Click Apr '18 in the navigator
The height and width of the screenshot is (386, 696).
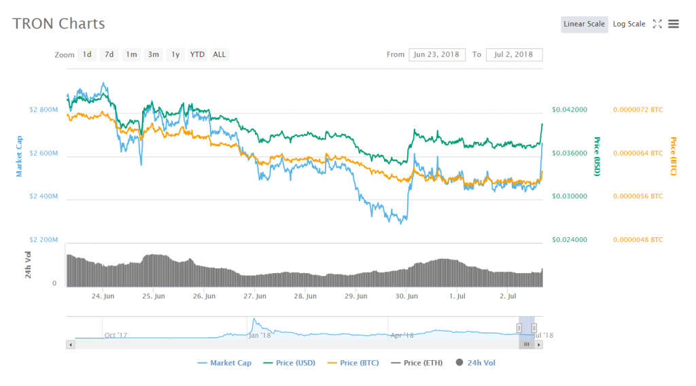pos(402,336)
